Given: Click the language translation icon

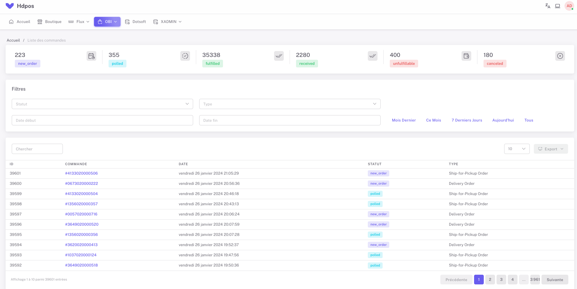Looking at the screenshot, I should point(548,6).
